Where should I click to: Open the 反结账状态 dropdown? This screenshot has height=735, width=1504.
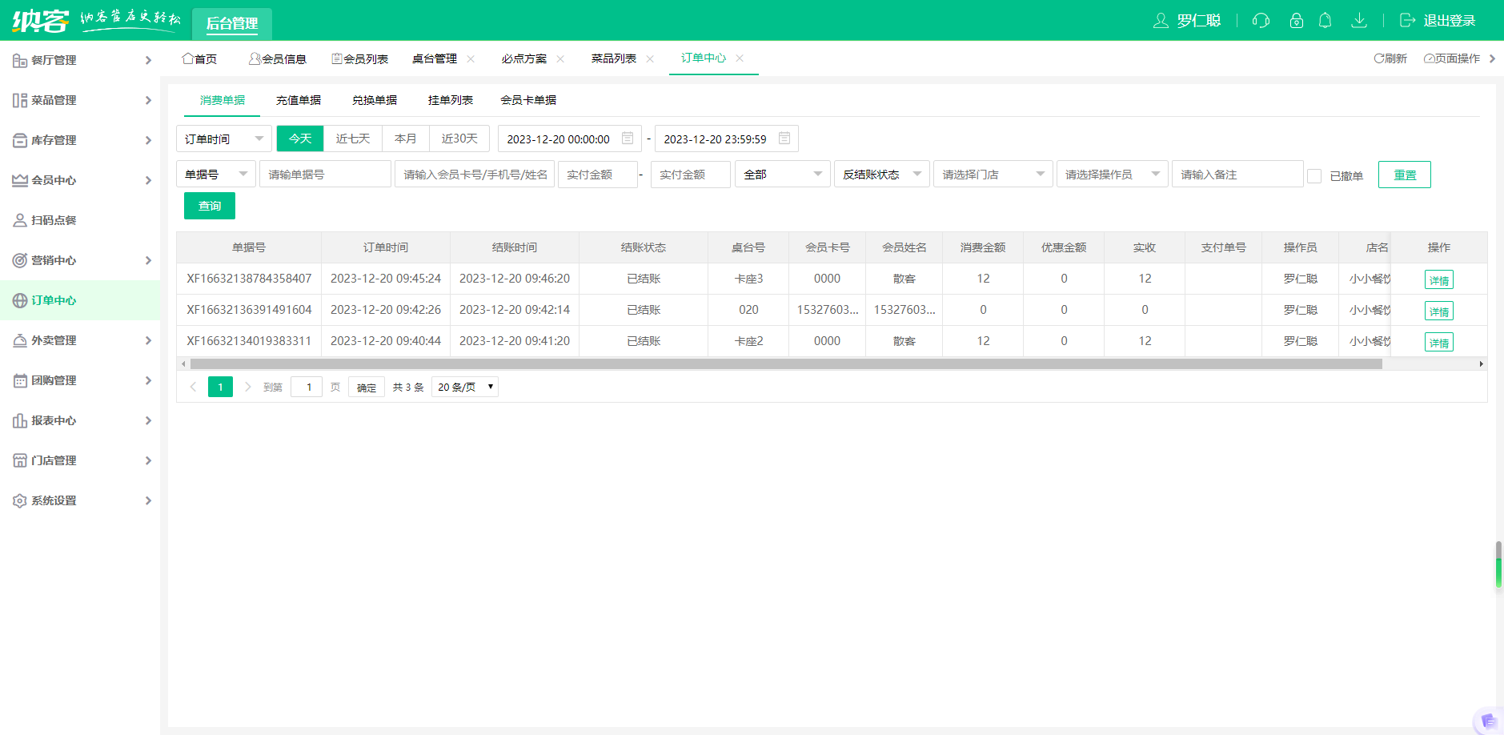point(881,174)
